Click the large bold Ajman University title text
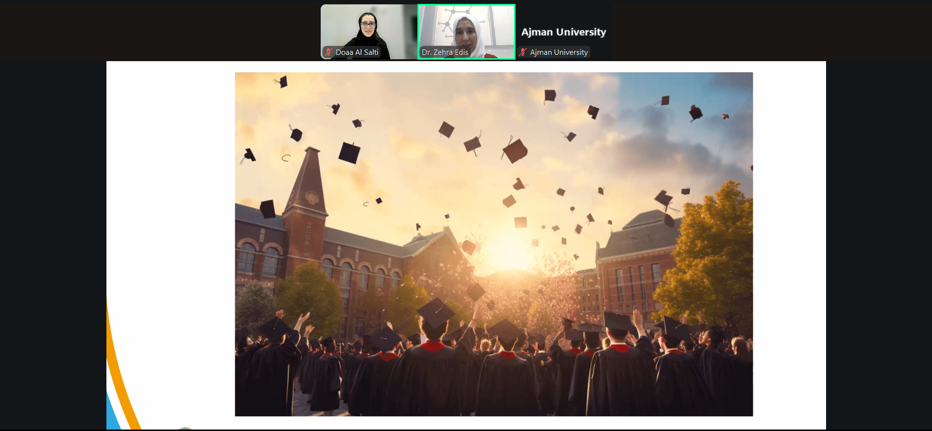Screen dimensions: 932x431 click(x=563, y=32)
